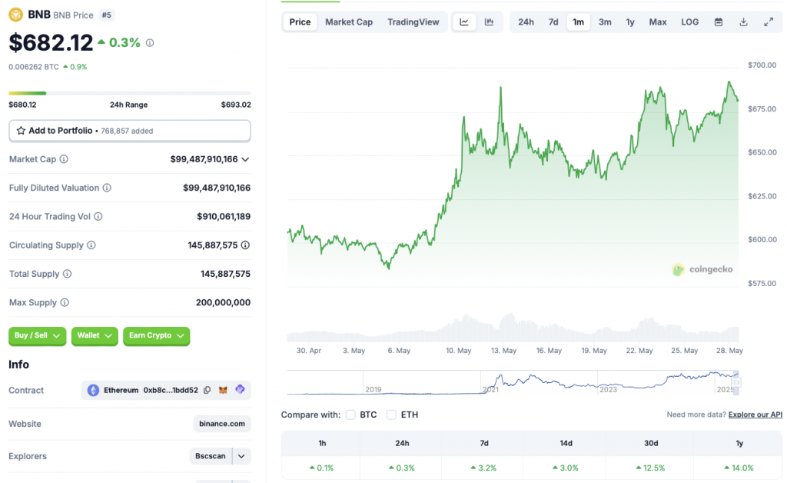Image resolution: width=787 pixels, height=483 pixels.
Task: Click the historical mini chart navigator
Action: point(512,382)
